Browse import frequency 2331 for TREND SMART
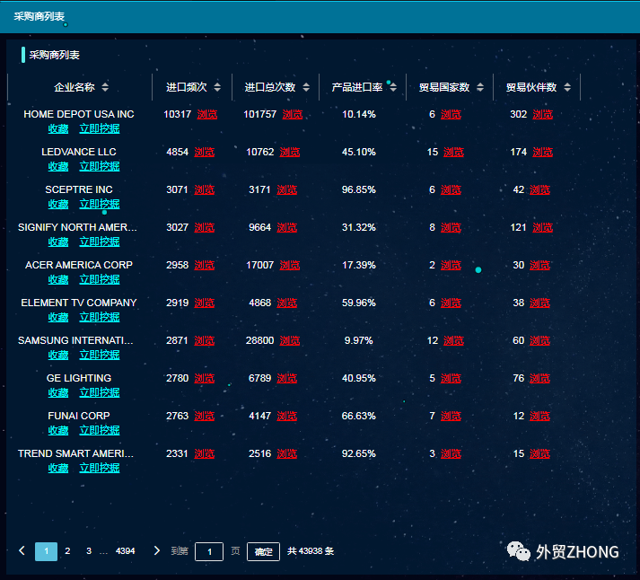This screenshot has width=640, height=580. 205,453
